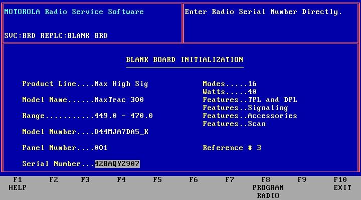Image resolution: width=361 pixels, height=200 pixels.
Task: Click the F5 function key label
Action: pos(157,179)
